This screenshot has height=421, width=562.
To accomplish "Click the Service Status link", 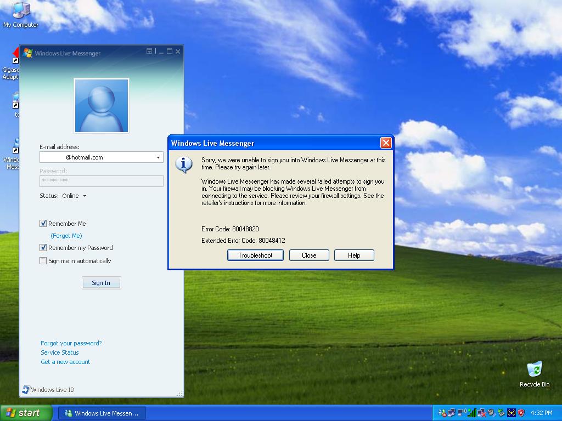I will [x=59, y=352].
